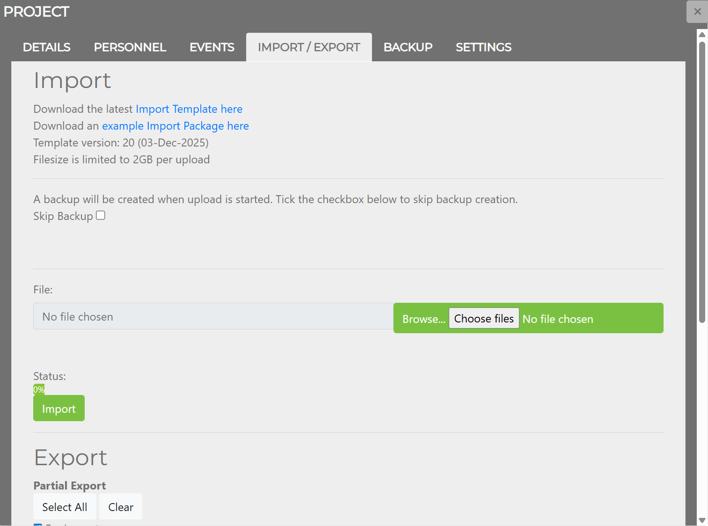This screenshot has width=708, height=526.
Task: Click the vertical scrollbar thumb
Action: click(x=702, y=183)
